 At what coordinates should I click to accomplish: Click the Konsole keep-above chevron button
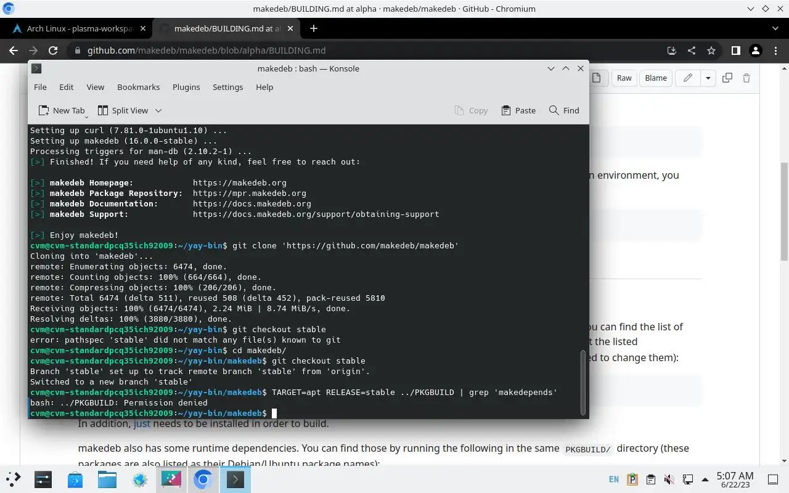pyautogui.click(x=565, y=68)
